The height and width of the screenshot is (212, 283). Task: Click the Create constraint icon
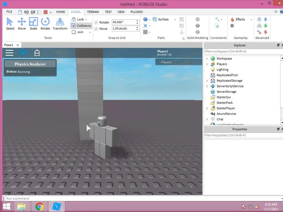pos(217,19)
